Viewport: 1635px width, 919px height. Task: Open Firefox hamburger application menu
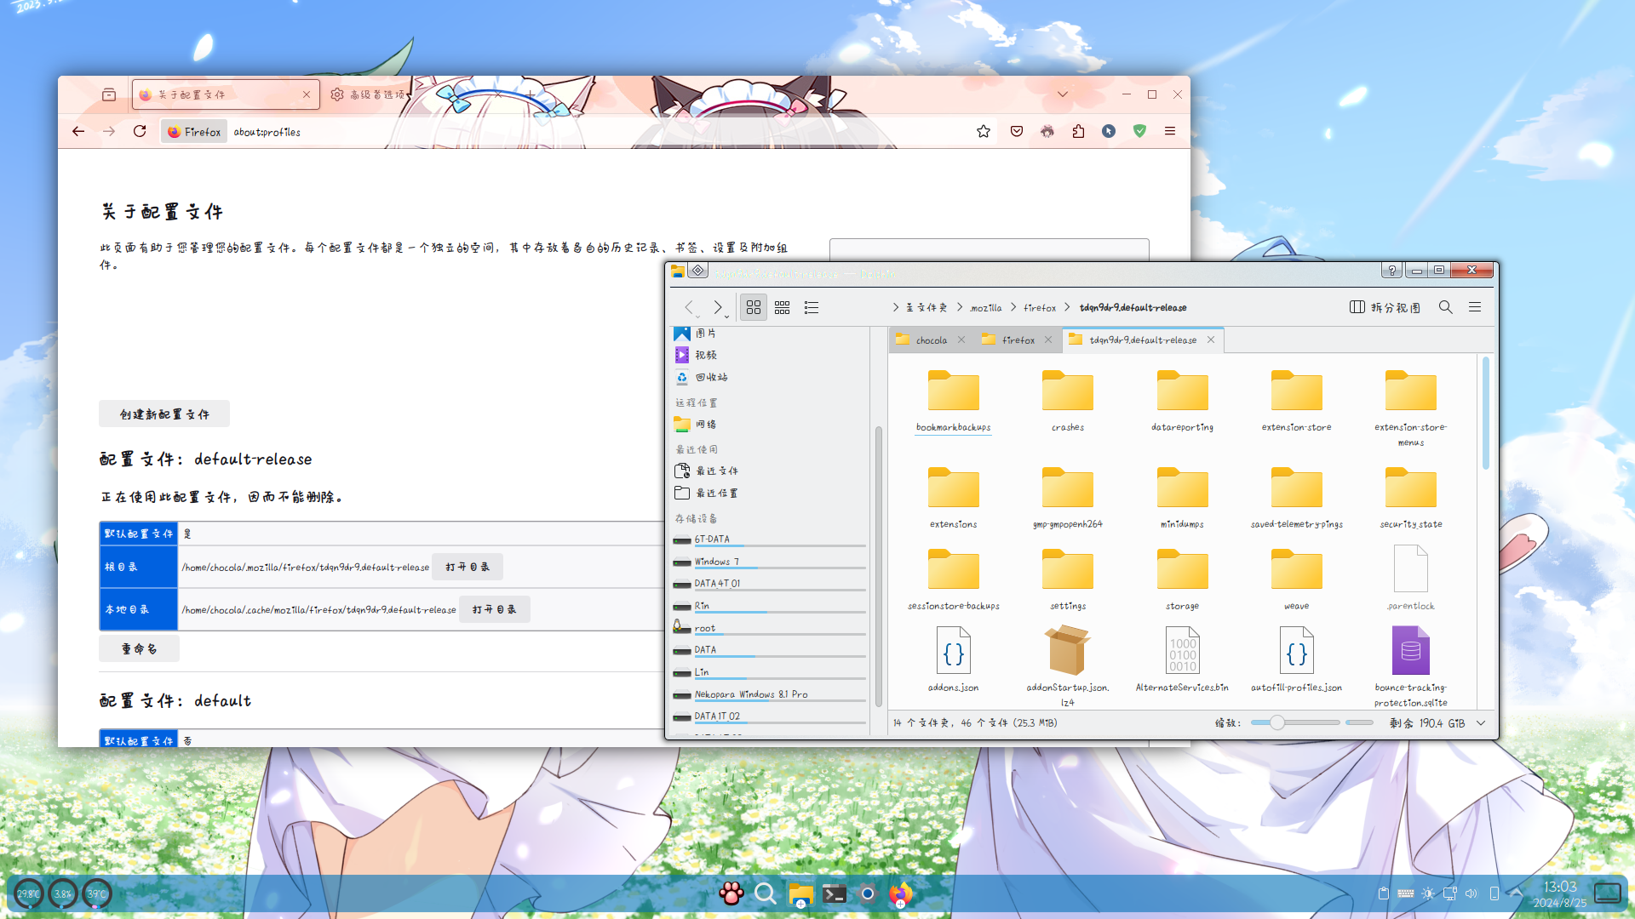click(x=1170, y=131)
